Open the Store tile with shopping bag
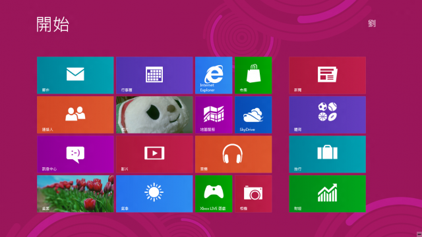The image size is (422, 237). 253,75
